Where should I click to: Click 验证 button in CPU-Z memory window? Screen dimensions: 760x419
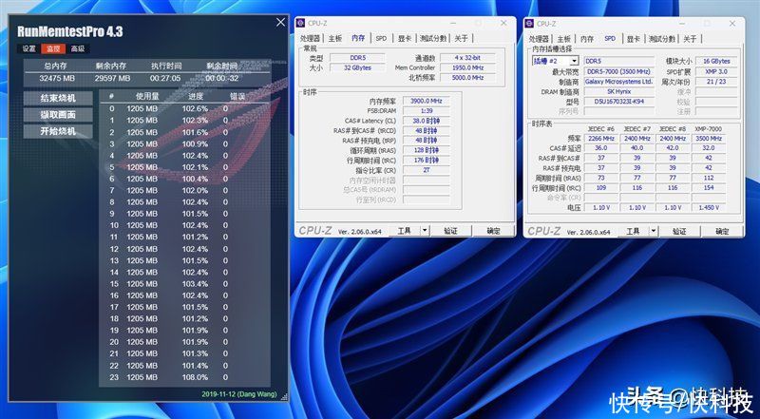[x=450, y=231]
